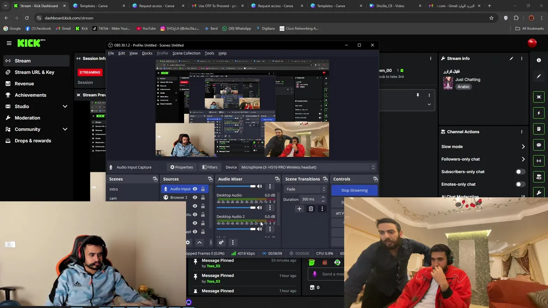
Task: Open the OBS Tools menu
Action: click(209, 53)
